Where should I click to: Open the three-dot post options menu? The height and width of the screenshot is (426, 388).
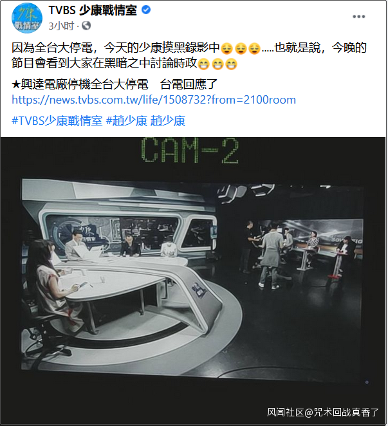click(x=358, y=17)
